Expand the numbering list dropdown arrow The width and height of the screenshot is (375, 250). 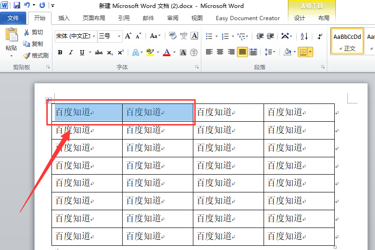click(233, 37)
